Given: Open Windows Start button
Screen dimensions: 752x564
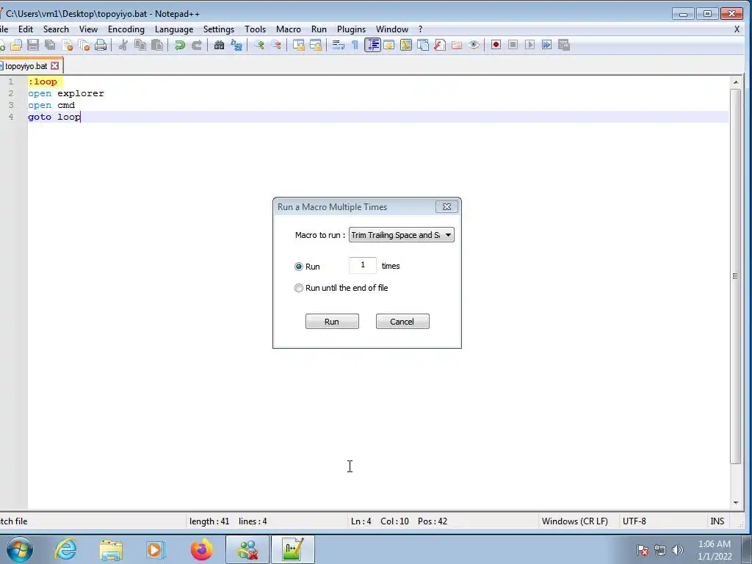Looking at the screenshot, I should point(20,549).
